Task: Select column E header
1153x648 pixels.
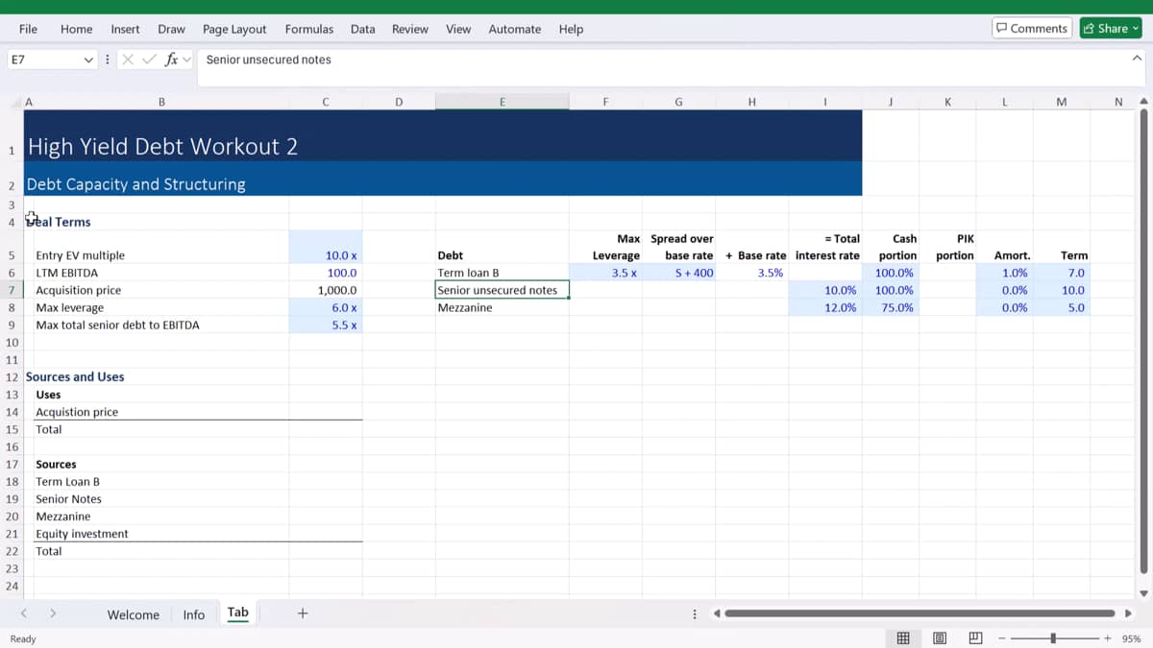Action: tap(502, 102)
